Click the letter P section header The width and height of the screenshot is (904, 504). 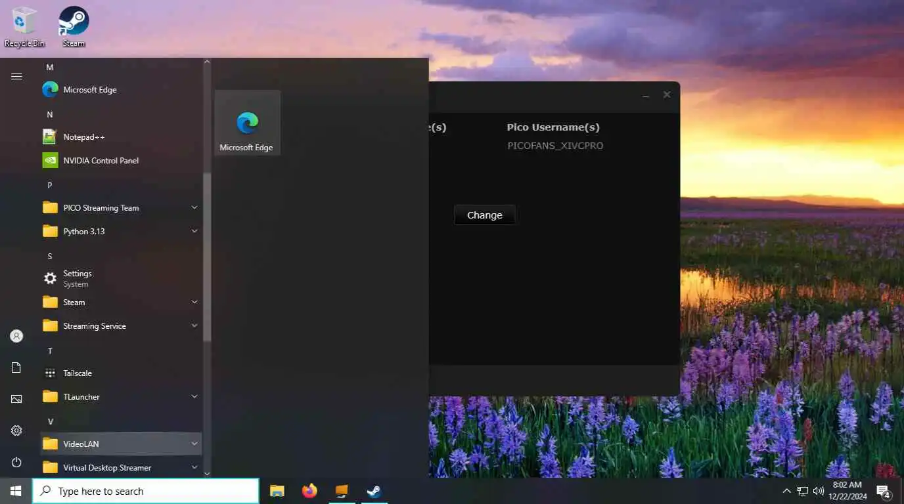[x=50, y=185]
